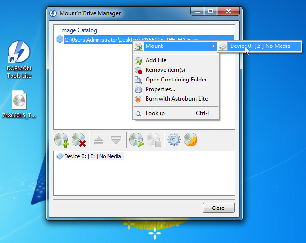Click the burn disc flame icon

click(191, 140)
